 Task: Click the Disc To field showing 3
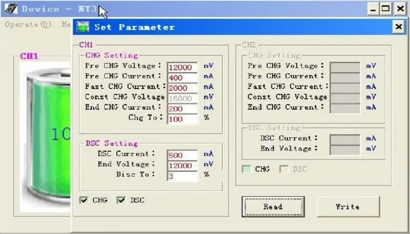[182, 176]
